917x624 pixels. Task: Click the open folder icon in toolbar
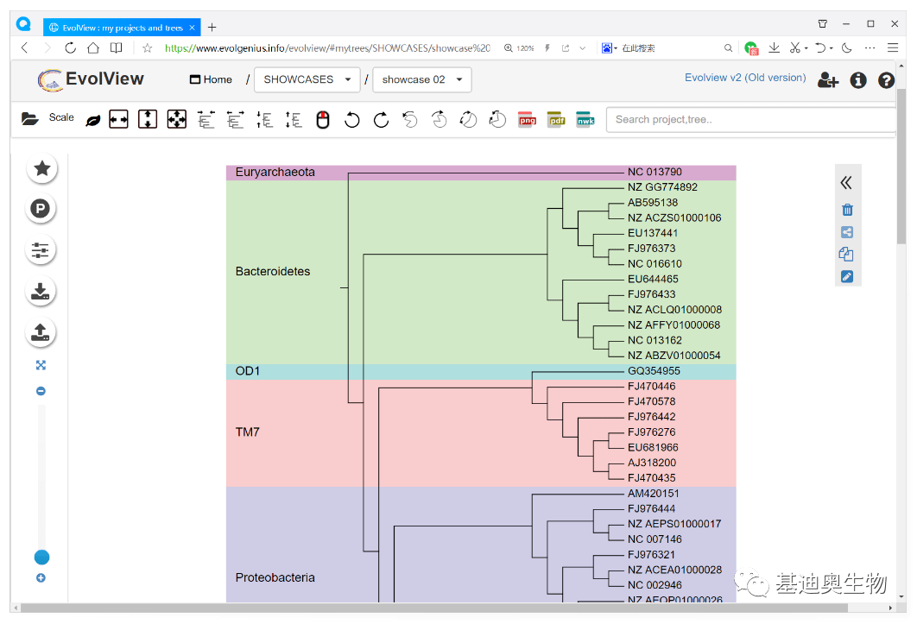pyautogui.click(x=30, y=120)
